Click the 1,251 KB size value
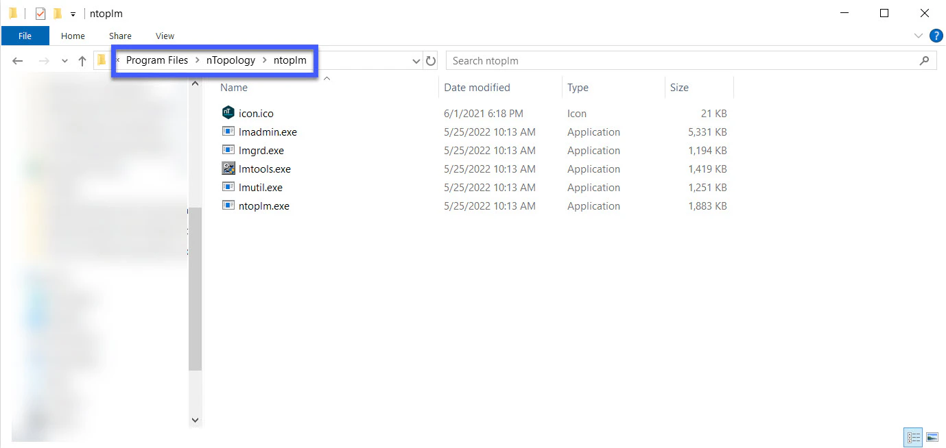Image resolution: width=946 pixels, height=448 pixels. (707, 188)
